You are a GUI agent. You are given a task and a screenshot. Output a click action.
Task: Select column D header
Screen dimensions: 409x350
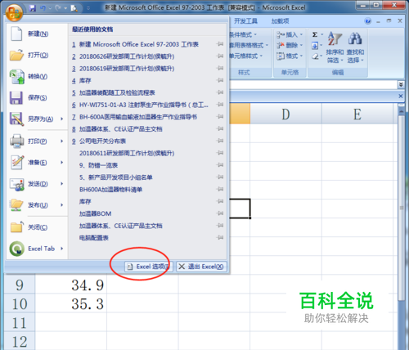285,114
